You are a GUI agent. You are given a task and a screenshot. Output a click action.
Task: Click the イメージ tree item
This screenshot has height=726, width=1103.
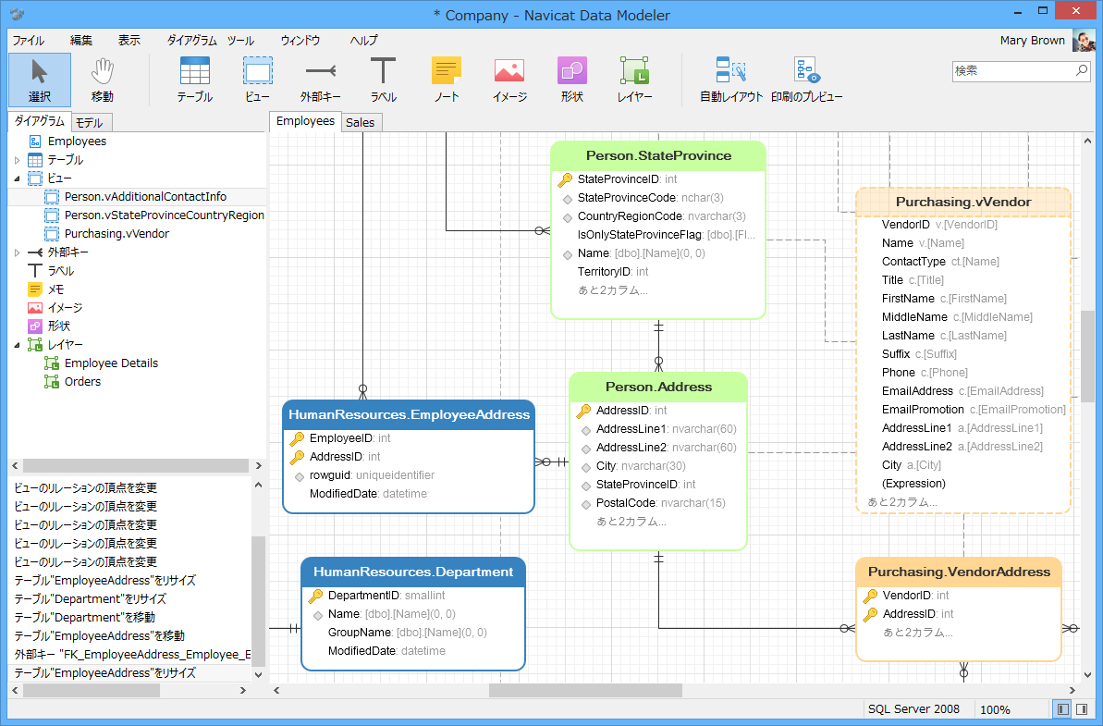coord(65,307)
